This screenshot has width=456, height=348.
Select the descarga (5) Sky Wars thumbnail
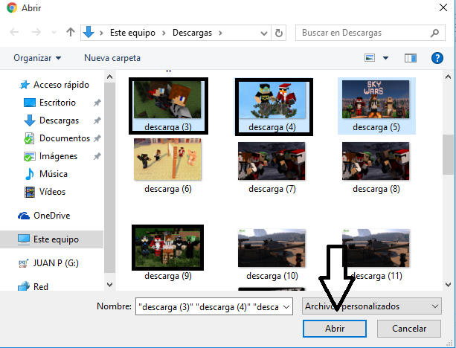(x=376, y=100)
